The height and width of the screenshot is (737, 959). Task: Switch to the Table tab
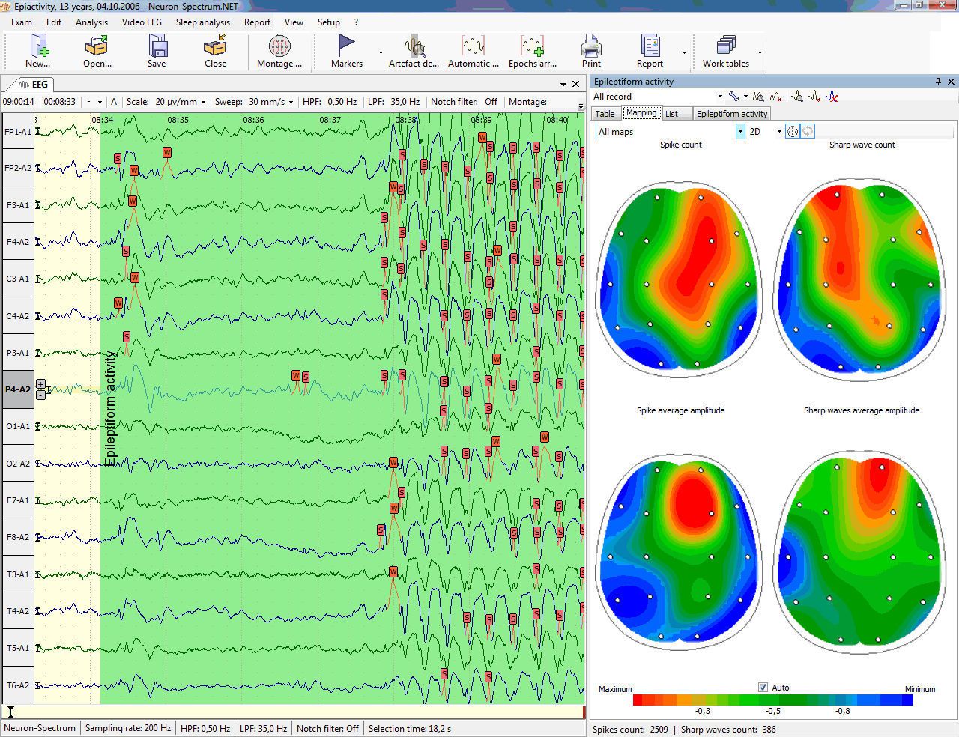[x=605, y=114]
